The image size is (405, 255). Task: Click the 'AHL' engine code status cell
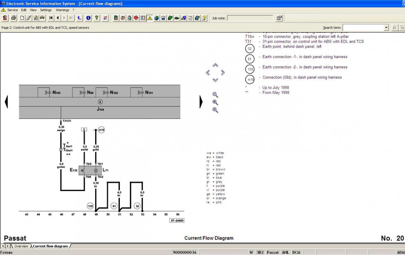pos(286,252)
